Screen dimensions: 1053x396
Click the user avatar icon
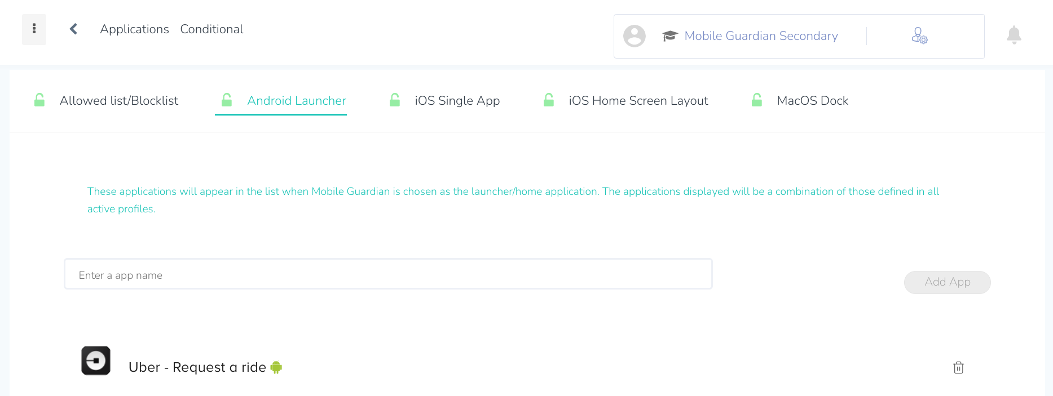[x=635, y=36]
